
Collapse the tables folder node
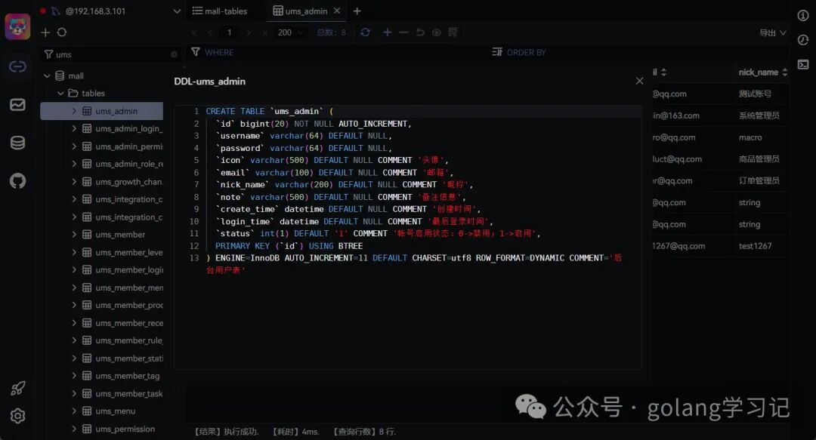[60, 93]
